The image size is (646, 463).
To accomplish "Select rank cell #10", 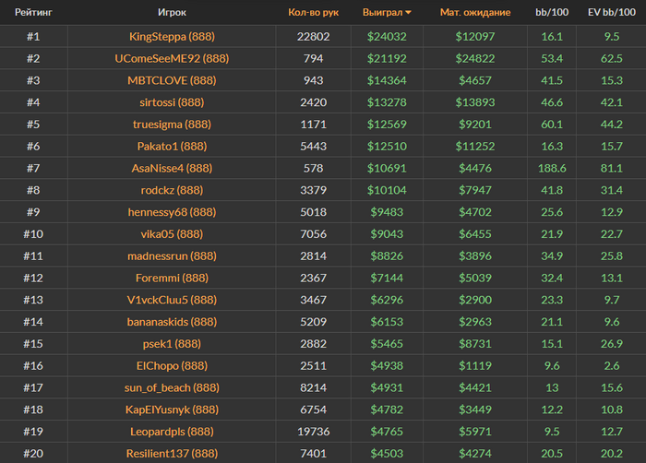I will click(x=33, y=234).
